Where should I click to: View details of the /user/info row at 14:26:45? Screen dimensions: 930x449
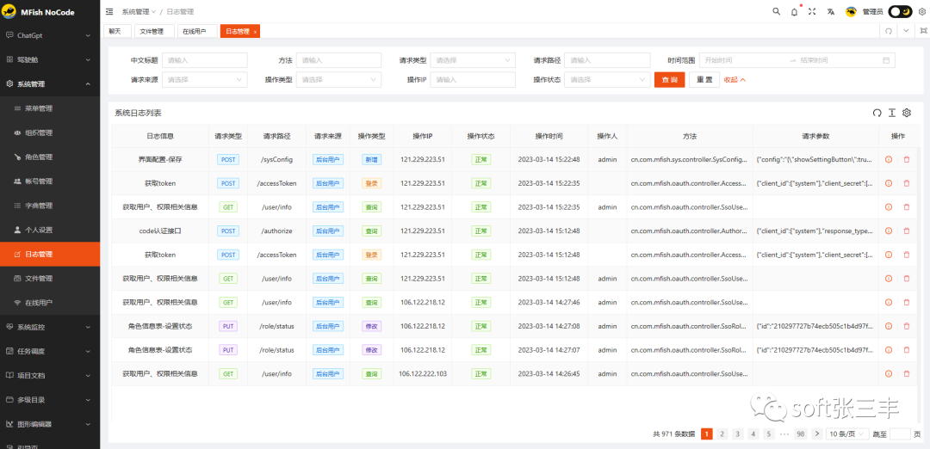point(889,374)
